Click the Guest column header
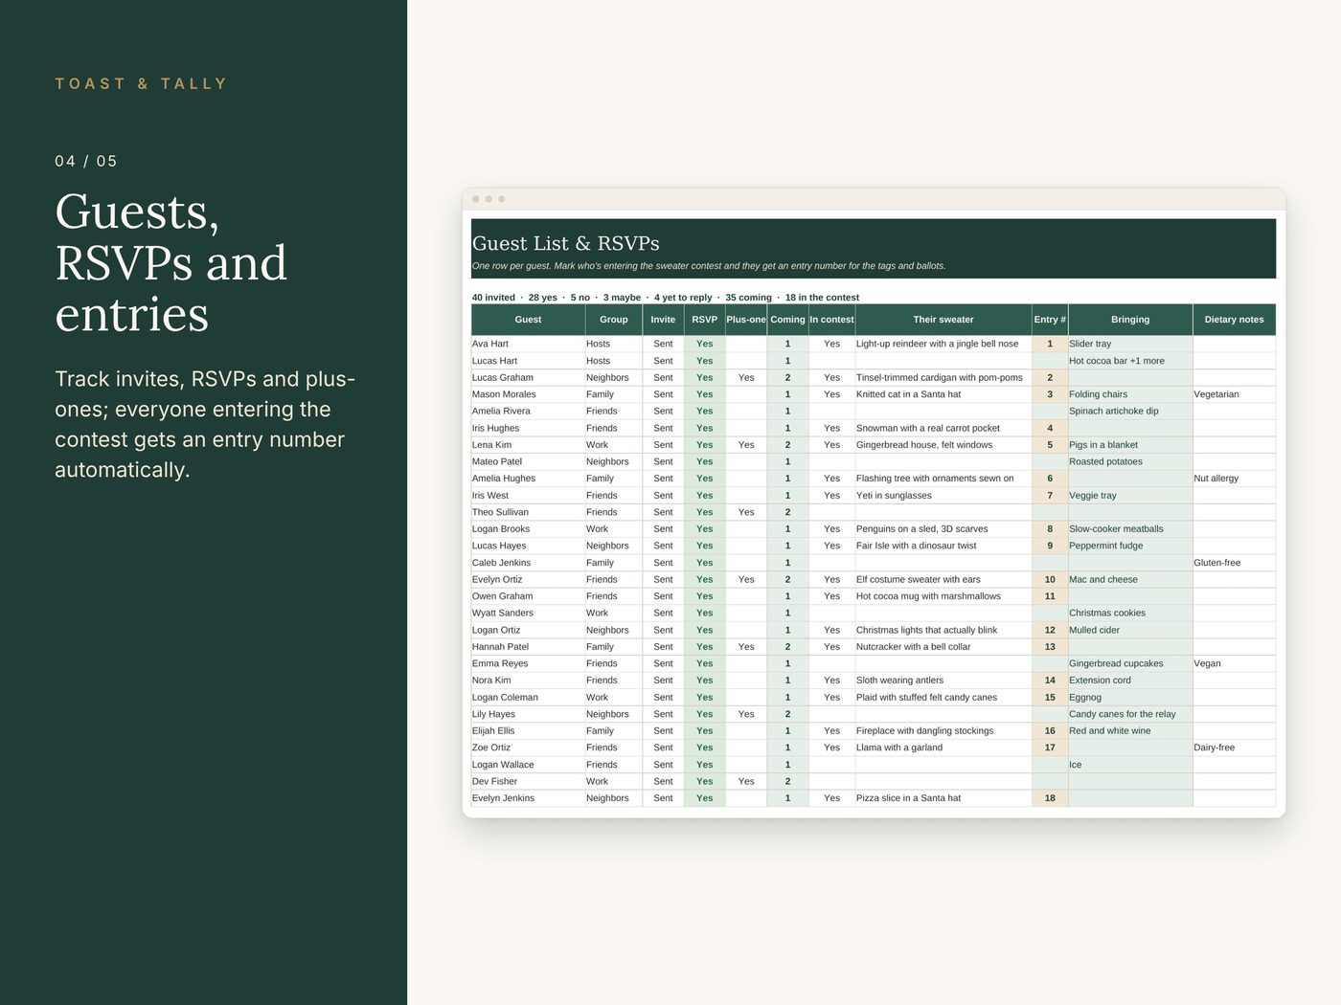Image resolution: width=1341 pixels, height=1005 pixels. coord(528,320)
